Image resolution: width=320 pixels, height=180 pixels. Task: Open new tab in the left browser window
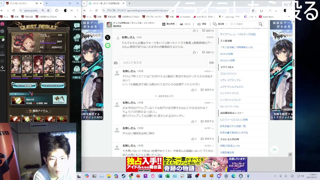pos(46,3)
